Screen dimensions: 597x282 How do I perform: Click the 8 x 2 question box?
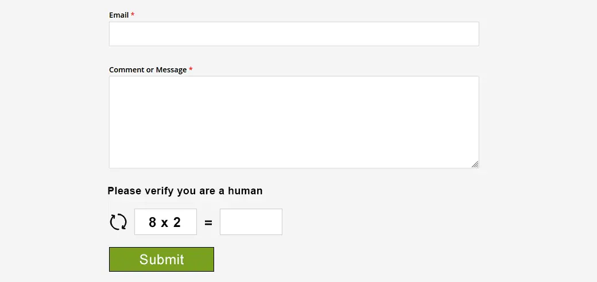tap(166, 222)
